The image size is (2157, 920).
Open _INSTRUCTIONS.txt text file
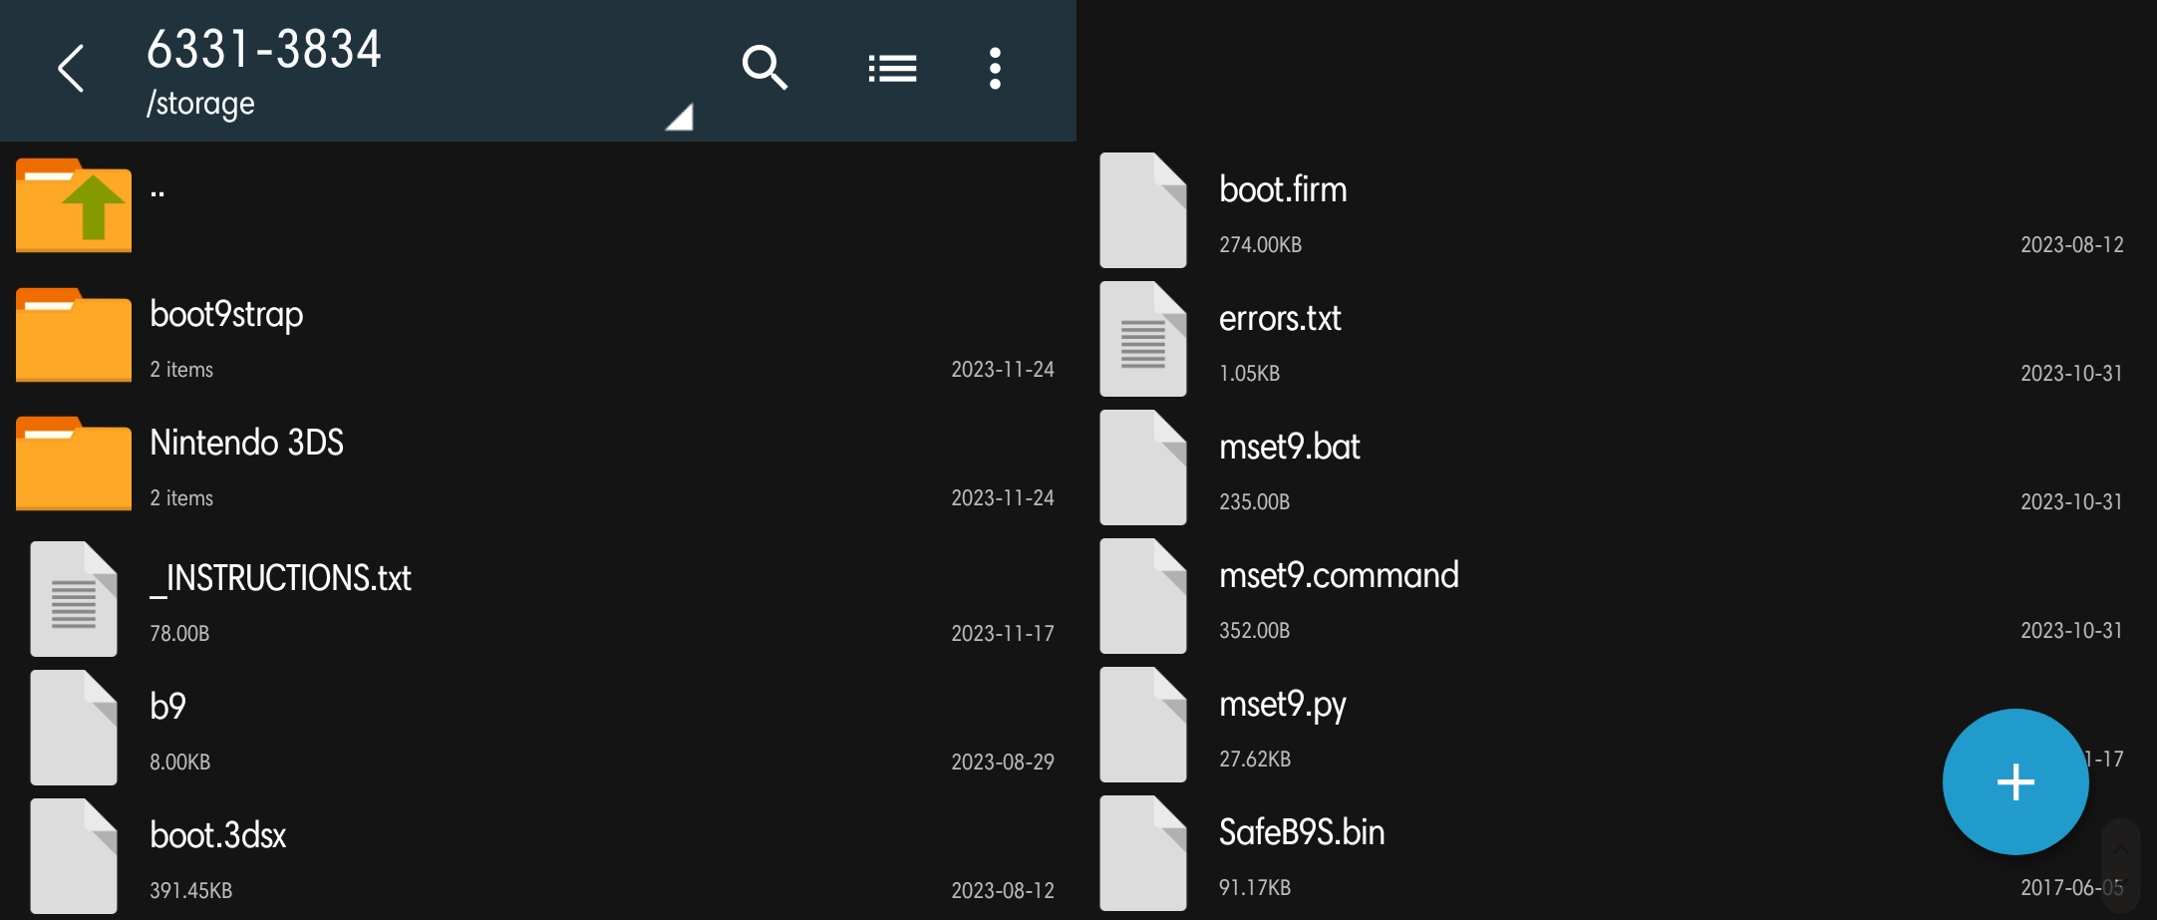[280, 579]
